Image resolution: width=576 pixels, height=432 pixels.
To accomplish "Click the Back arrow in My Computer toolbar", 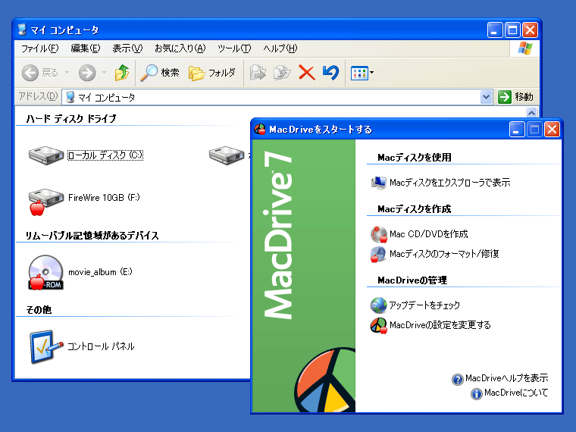I will click(30, 73).
